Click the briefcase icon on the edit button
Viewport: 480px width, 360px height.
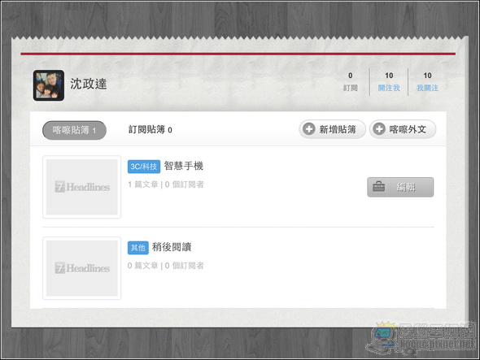(x=378, y=187)
